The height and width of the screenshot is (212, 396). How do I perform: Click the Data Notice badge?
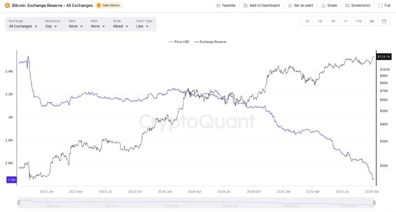click(x=109, y=6)
